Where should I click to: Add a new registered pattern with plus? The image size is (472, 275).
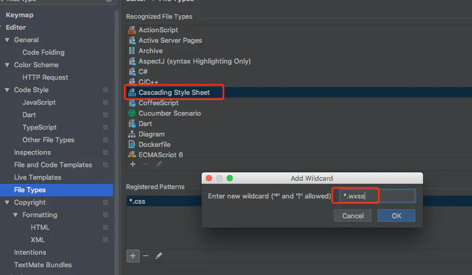133,256
